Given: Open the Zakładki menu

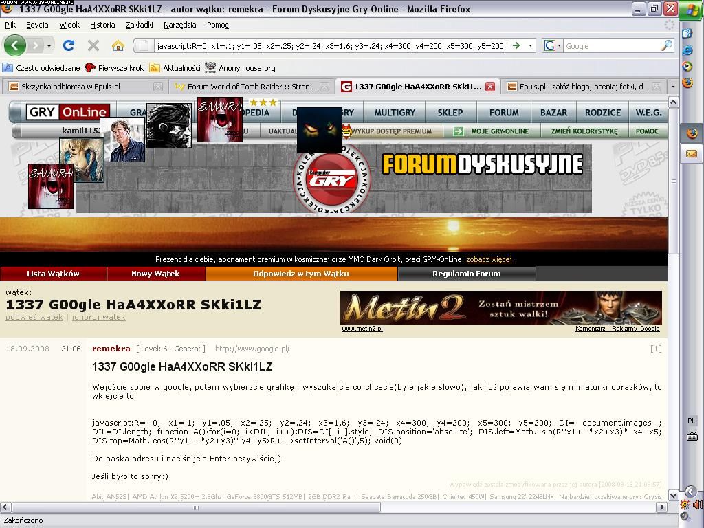Looking at the screenshot, I should tap(139, 25).
